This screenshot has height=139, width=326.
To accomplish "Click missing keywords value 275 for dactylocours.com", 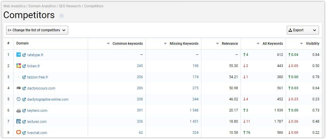I will [x=195, y=88].
